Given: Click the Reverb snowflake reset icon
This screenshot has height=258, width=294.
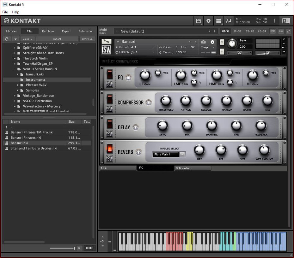Looking at the screenshot, I should [x=138, y=152].
